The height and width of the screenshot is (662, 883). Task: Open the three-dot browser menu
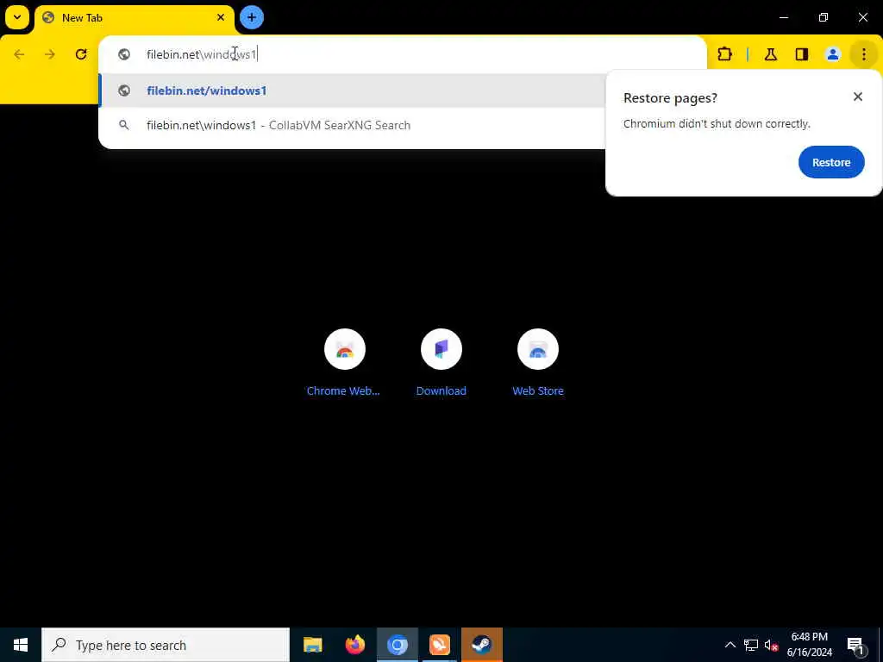coord(864,54)
